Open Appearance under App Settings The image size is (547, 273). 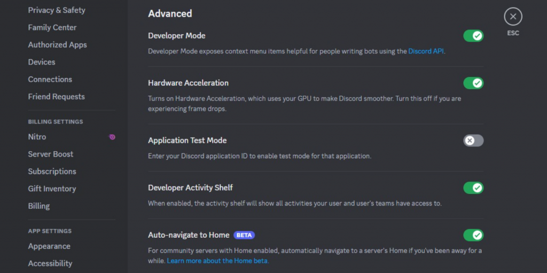click(49, 246)
